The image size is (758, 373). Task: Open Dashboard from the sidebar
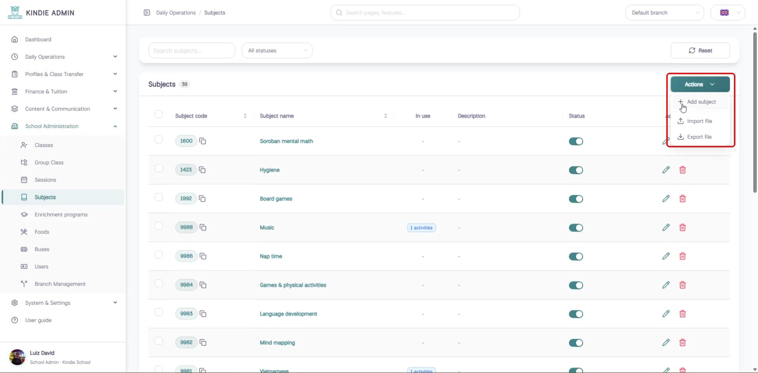[x=38, y=40]
